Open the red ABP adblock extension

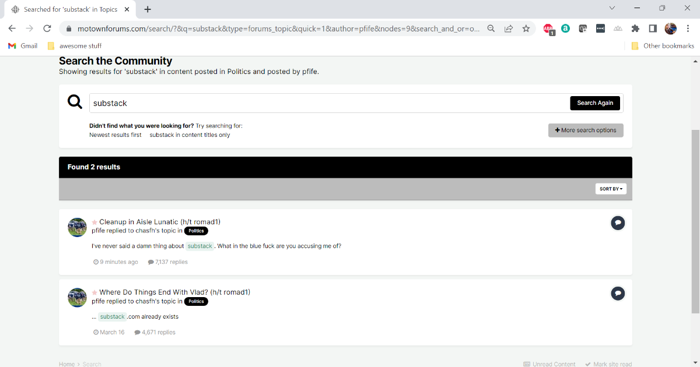548,29
